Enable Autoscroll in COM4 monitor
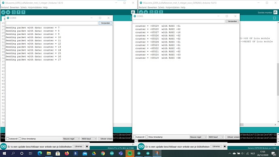This screenshot has width=279, height=157. click(8, 139)
